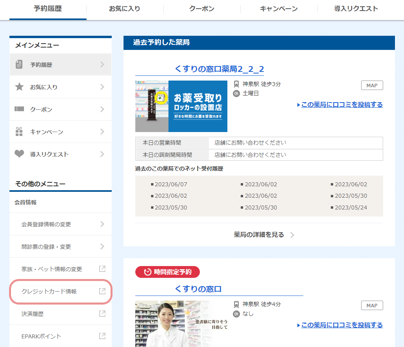Open 問診票の登録・変更 menu item
The height and width of the screenshot is (347, 404).
click(x=61, y=247)
